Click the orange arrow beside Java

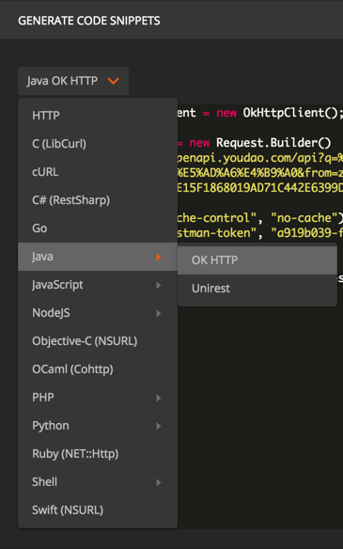pos(159,257)
